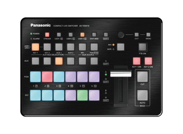Select the MV aux source button

coord(82,47)
